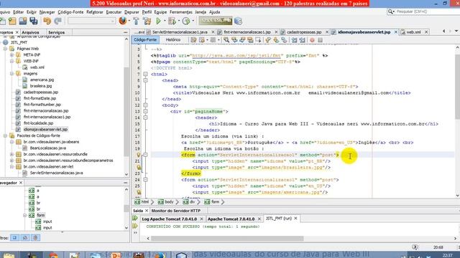
Task: Select brasileira.jpg in project tree
Action: coord(41,86)
